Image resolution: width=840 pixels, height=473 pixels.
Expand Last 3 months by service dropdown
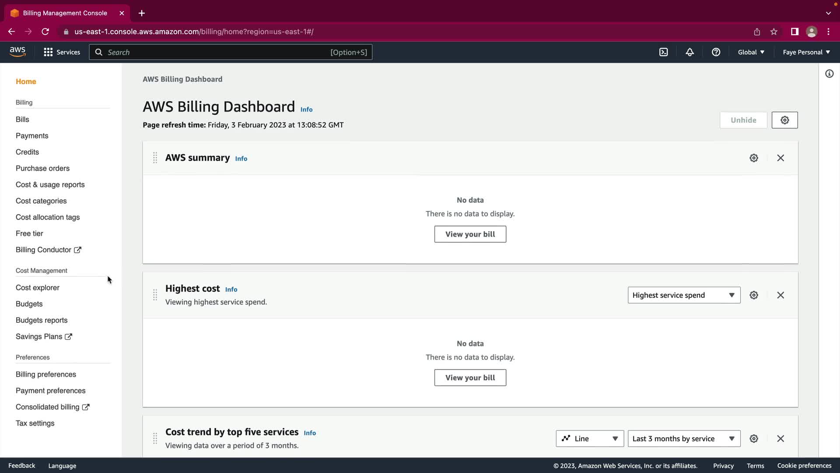(x=684, y=438)
